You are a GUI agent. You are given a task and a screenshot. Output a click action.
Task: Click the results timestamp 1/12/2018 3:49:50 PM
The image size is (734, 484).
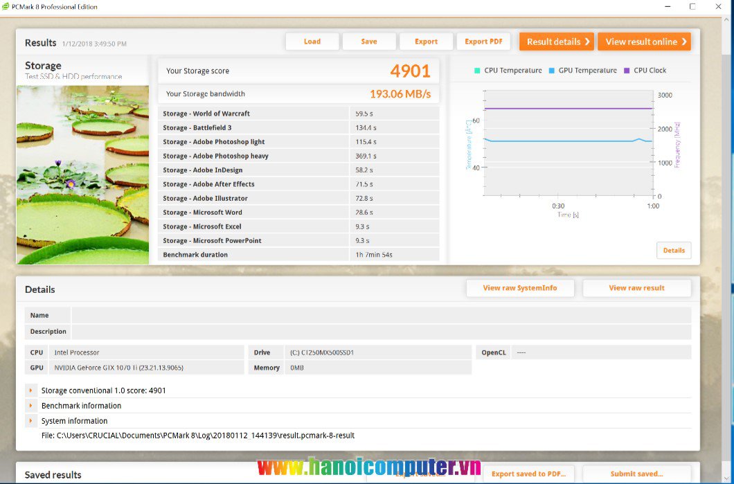click(94, 44)
